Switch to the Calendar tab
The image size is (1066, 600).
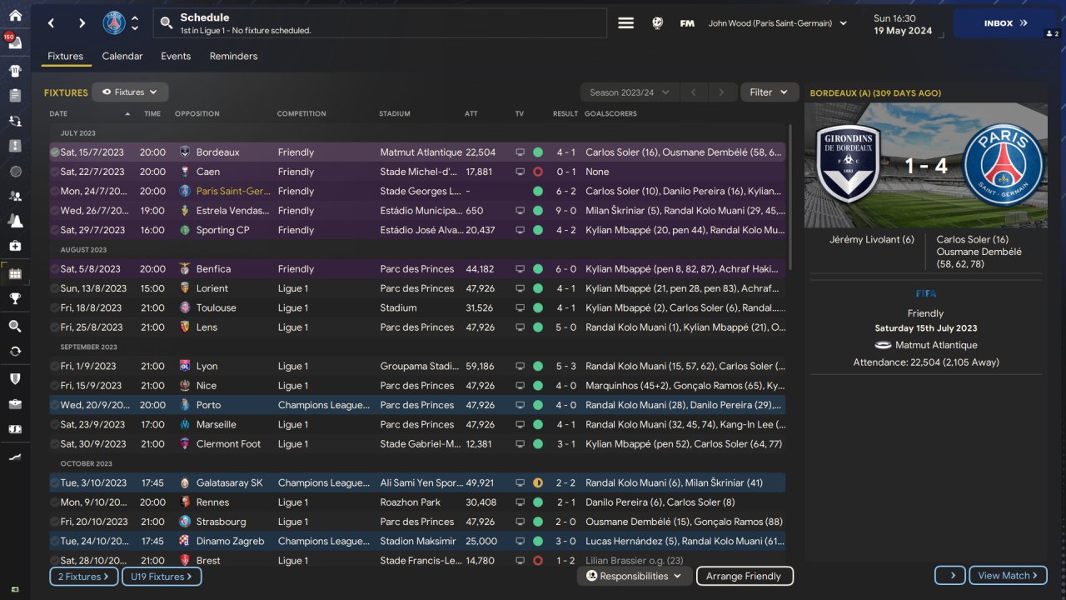(122, 57)
